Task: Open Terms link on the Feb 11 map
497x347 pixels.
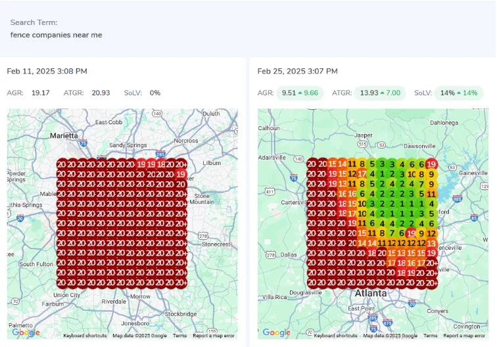Action: (179, 336)
